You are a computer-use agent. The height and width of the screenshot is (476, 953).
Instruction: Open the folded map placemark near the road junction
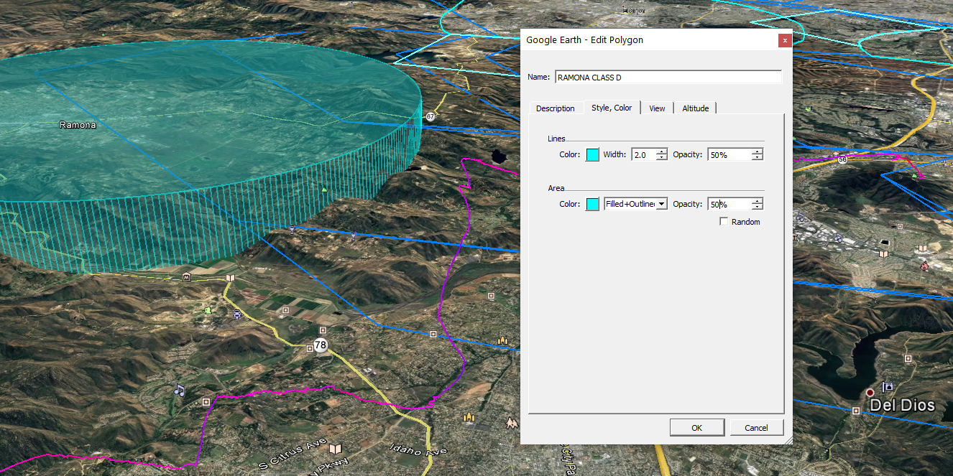tap(229, 278)
